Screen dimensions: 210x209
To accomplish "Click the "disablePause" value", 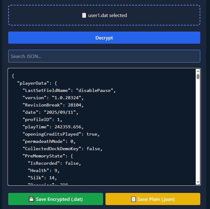I will click(x=95, y=90).
